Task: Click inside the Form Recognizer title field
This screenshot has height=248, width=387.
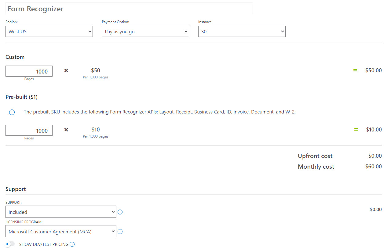Action: 129,8
